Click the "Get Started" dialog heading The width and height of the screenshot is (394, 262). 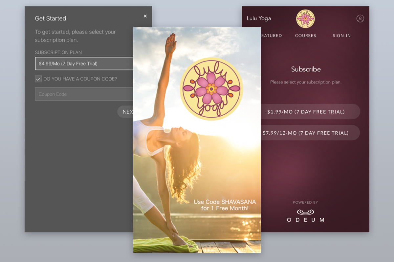51,19
